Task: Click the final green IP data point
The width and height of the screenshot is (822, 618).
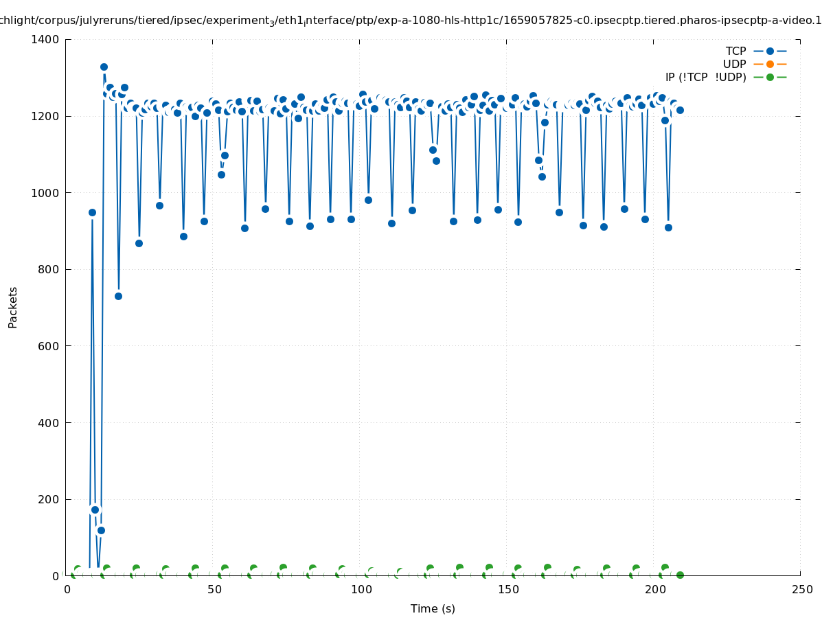Action: [x=680, y=575]
